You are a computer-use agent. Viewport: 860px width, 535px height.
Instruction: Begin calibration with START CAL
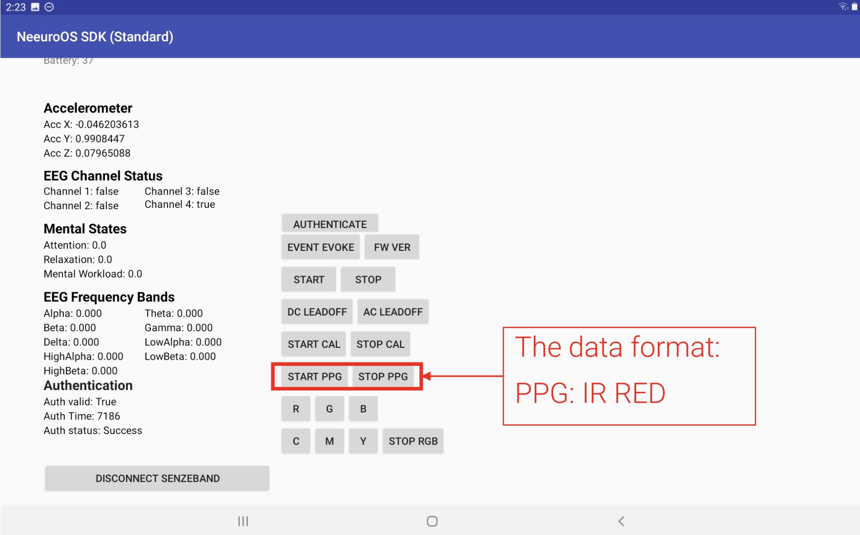(314, 344)
